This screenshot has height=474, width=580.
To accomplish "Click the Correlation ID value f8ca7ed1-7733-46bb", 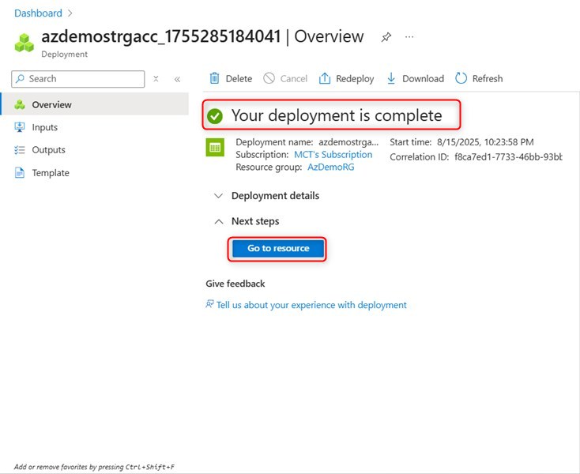I will 508,156.
